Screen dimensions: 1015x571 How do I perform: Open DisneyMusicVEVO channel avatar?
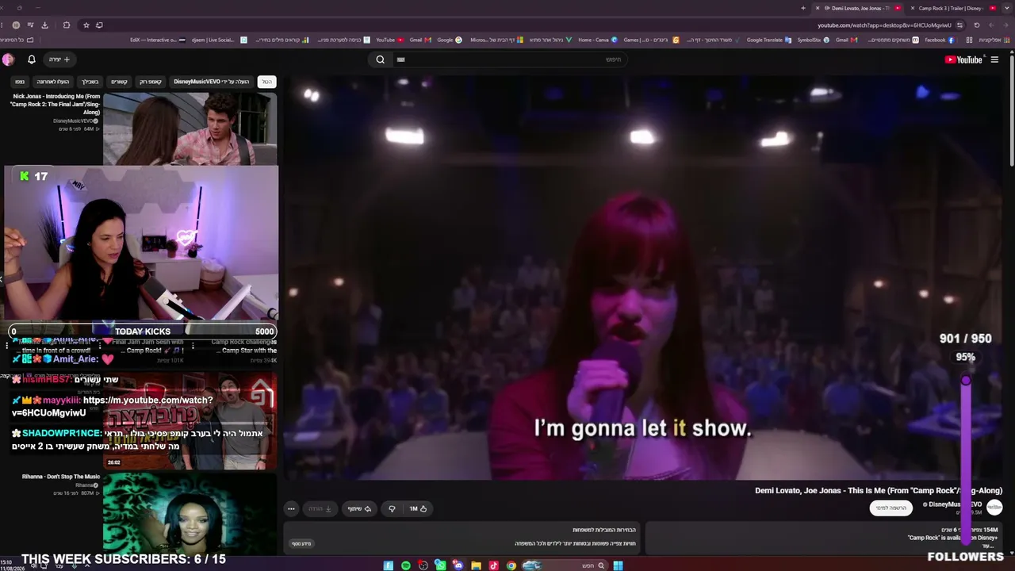coord(994,508)
